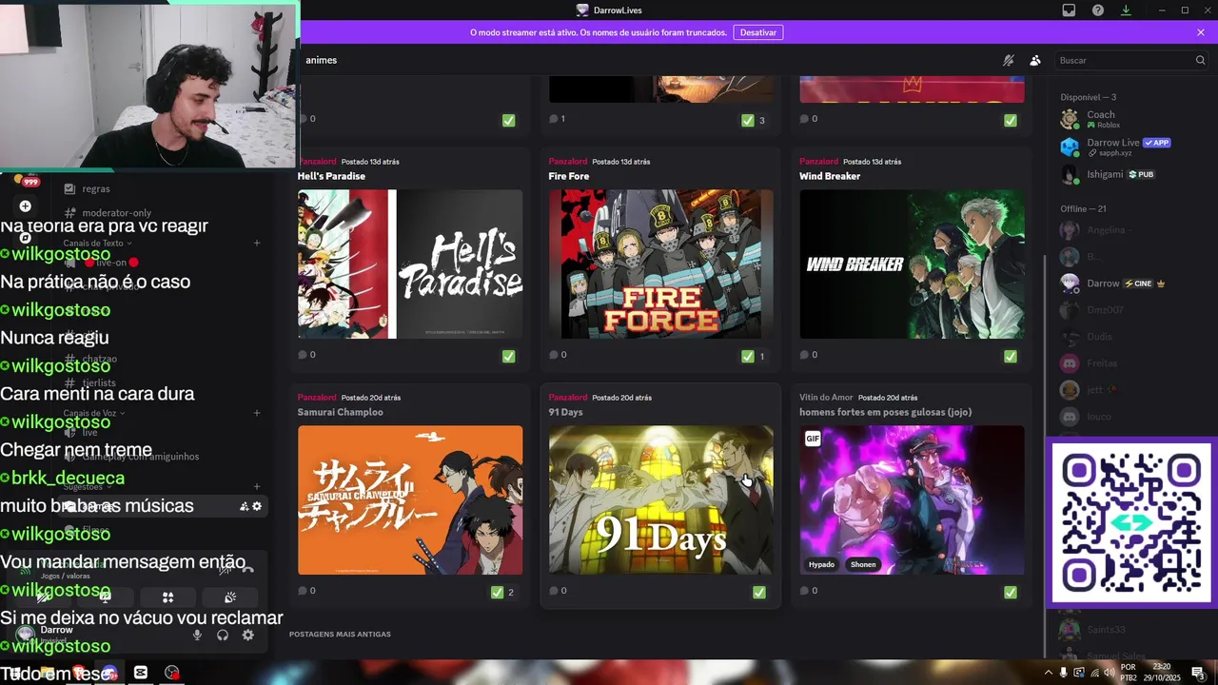Click the Fire Fore post title
The height and width of the screenshot is (685, 1218).
pos(569,176)
